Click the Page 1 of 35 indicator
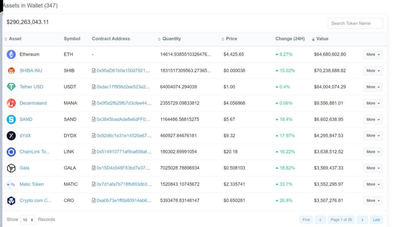 341,220
